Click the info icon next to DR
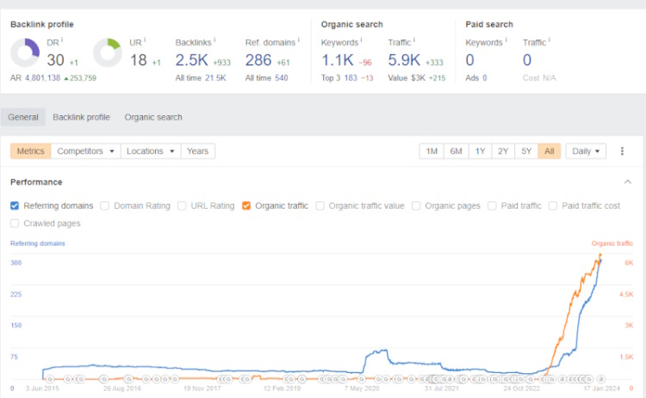 pos(63,40)
